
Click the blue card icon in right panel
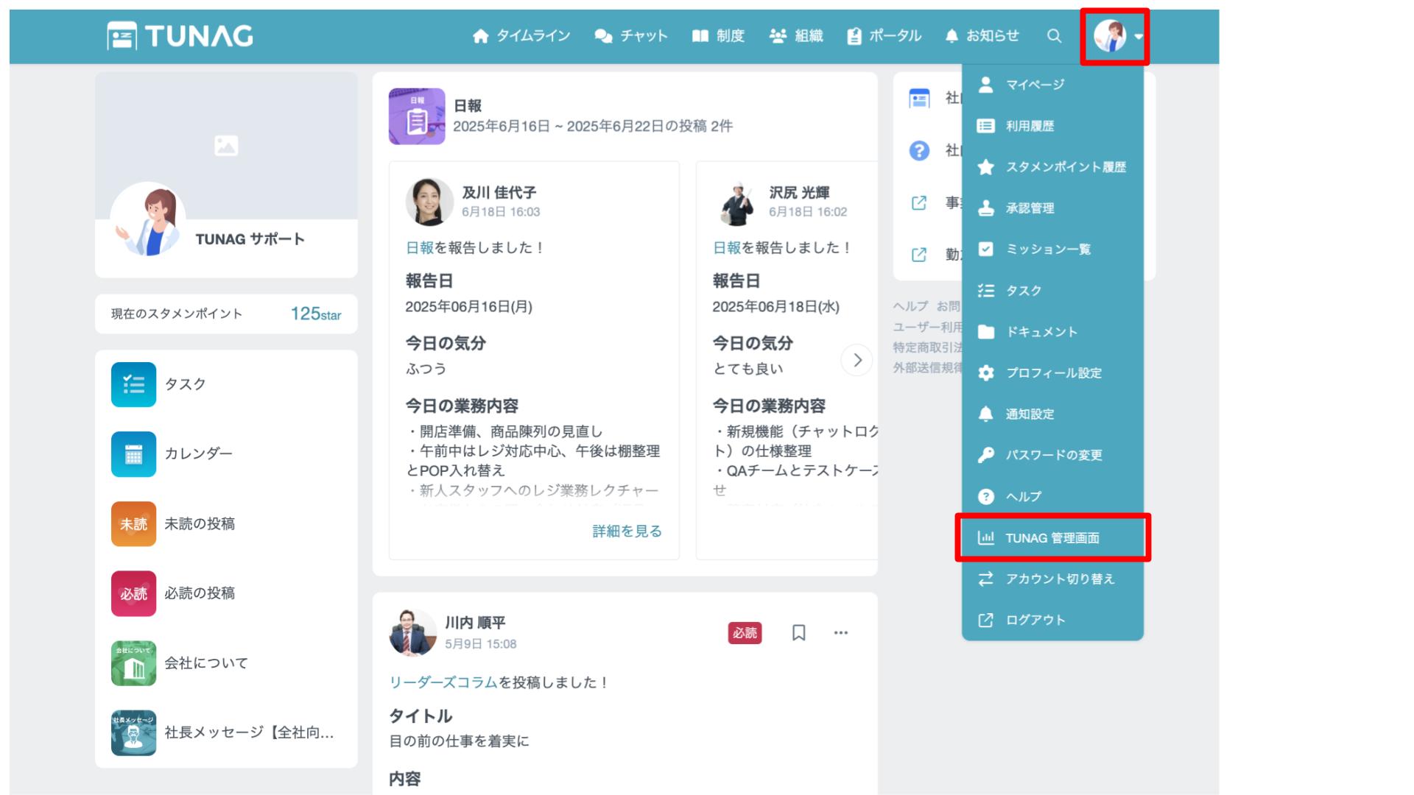point(919,99)
